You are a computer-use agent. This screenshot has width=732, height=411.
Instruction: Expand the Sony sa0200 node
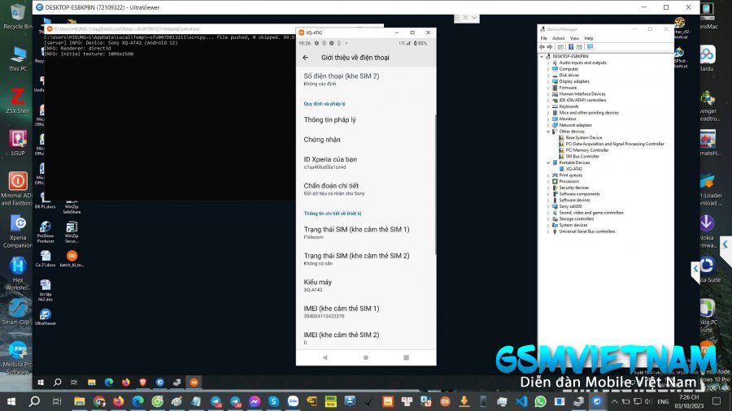tap(548, 206)
